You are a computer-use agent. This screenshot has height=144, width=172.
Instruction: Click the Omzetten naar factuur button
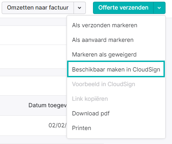pyautogui.click(x=38, y=8)
